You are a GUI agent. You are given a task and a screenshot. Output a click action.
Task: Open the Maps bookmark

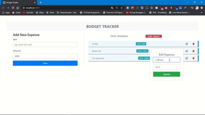coord(40,12)
